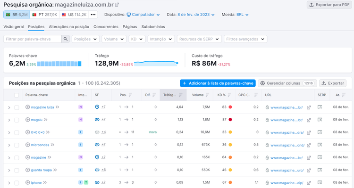This screenshot has width=354, height=188.
Task: Open external URL icon in magalu row
Action: pyautogui.click(x=309, y=120)
